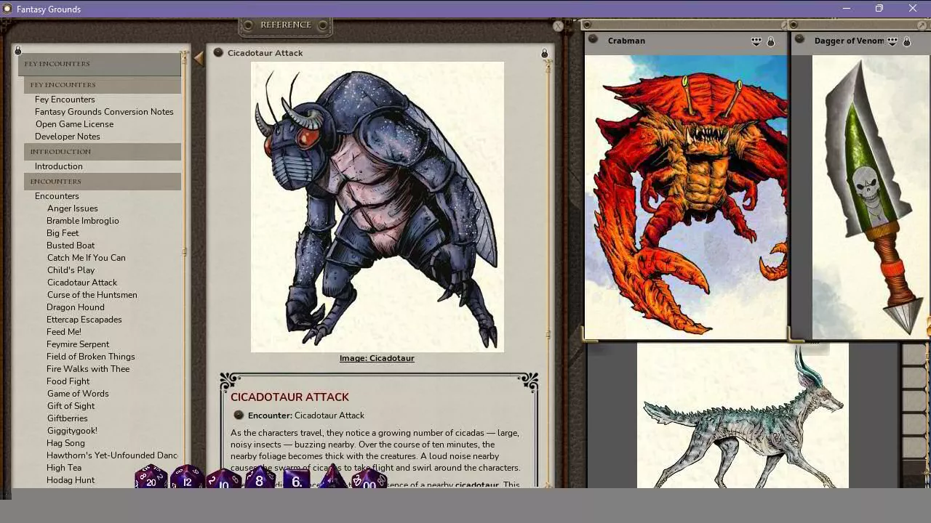The height and width of the screenshot is (523, 931).
Task: Open Developer Notes entry
Action: tap(68, 137)
